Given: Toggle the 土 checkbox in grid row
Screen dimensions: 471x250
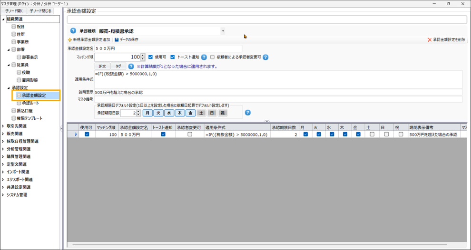Looking at the screenshot, I should click(372, 135).
